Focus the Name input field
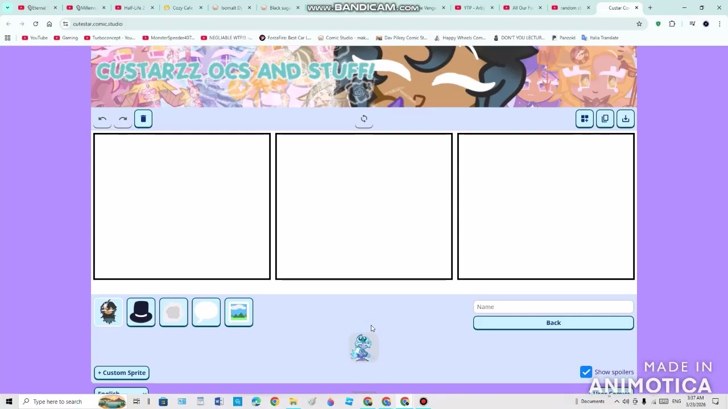The width and height of the screenshot is (728, 409). point(553,307)
